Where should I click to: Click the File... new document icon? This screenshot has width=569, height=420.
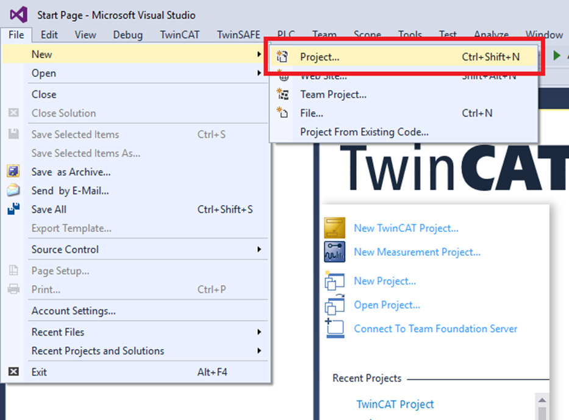[282, 114]
